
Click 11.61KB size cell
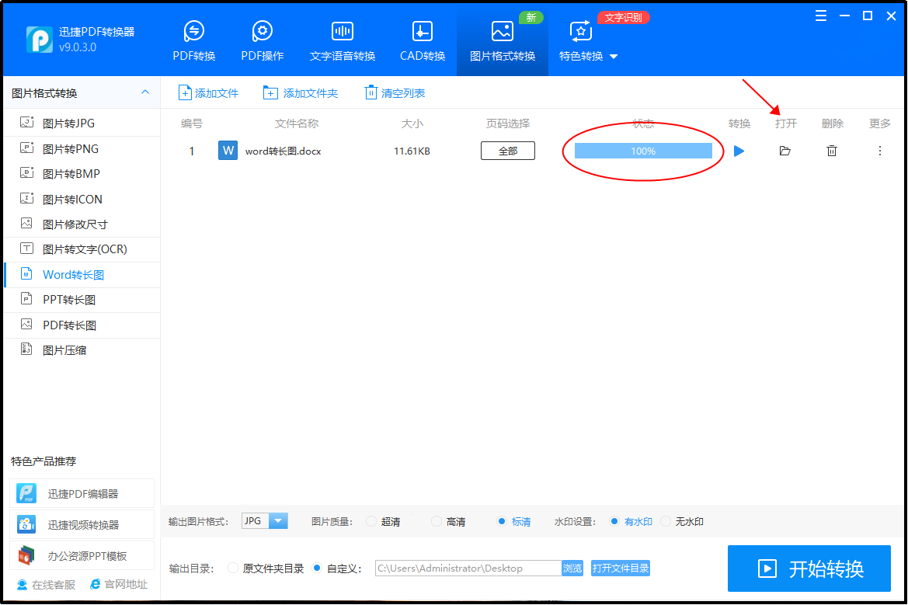click(412, 151)
